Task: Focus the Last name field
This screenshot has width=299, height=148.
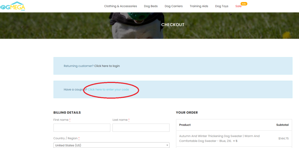Action: 141,128
